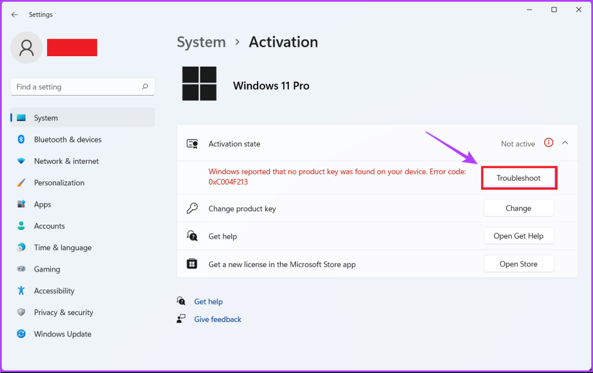Open the Give feedback link

click(x=218, y=319)
